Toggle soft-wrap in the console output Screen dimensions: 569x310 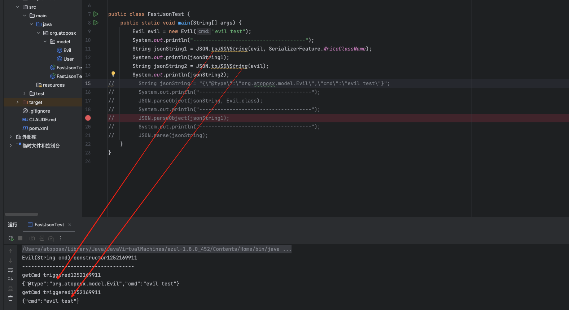pos(10,270)
